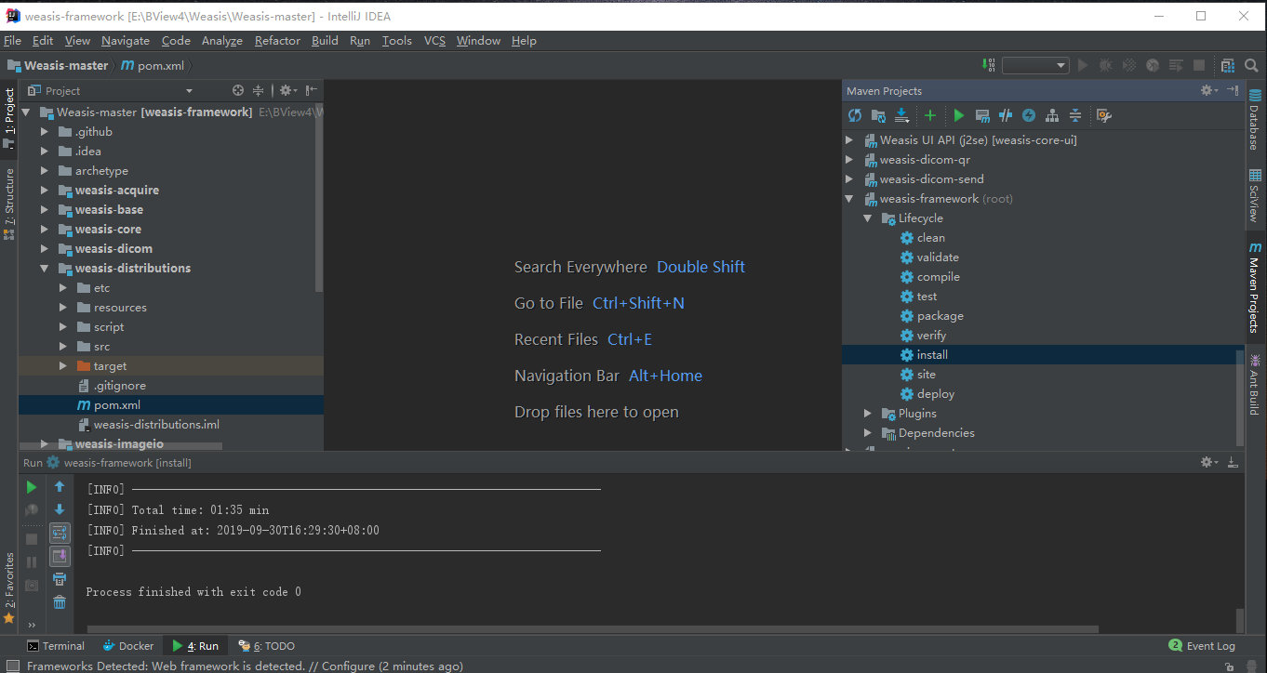
Task: Expand the Plugins node under weasis-framework
Action: coord(867,413)
